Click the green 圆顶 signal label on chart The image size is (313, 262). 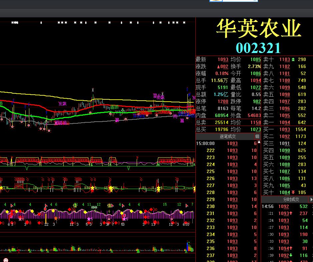pyautogui.click(x=115, y=107)
